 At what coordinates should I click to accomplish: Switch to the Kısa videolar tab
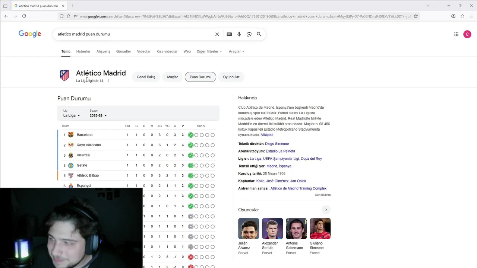[167, 51]
